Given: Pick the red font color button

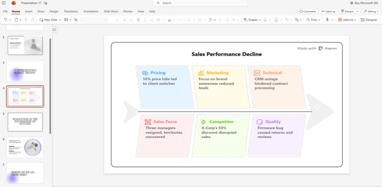Looking at the screenshot, I should [170, 20].
